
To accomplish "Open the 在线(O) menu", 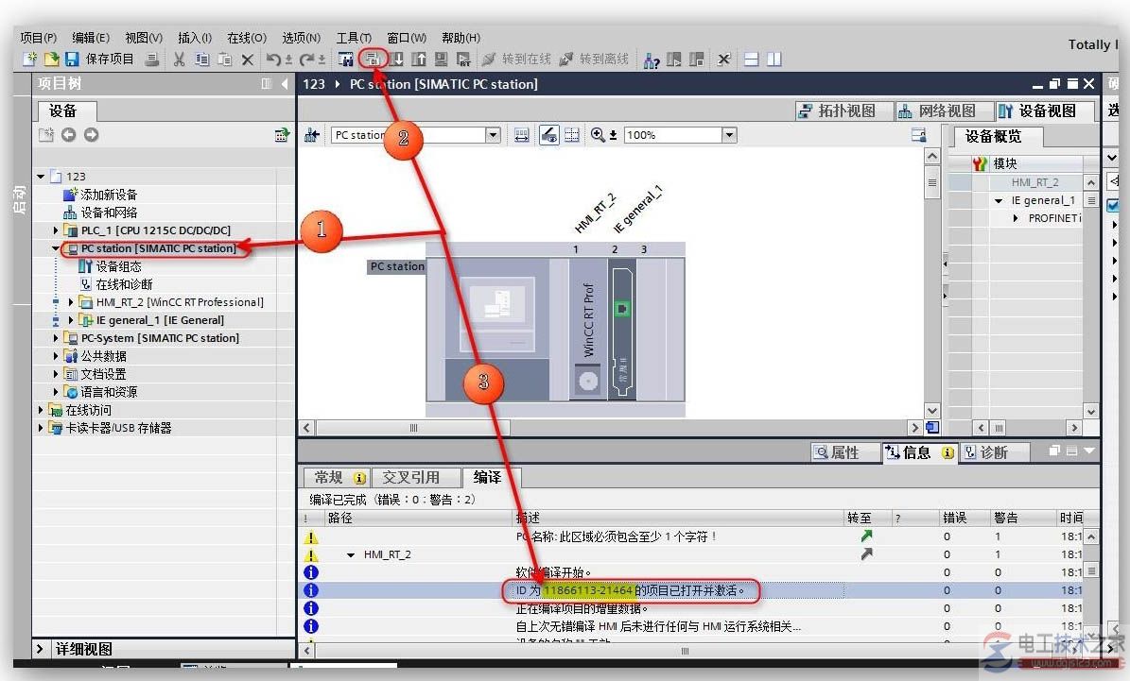I will (247, 38).
